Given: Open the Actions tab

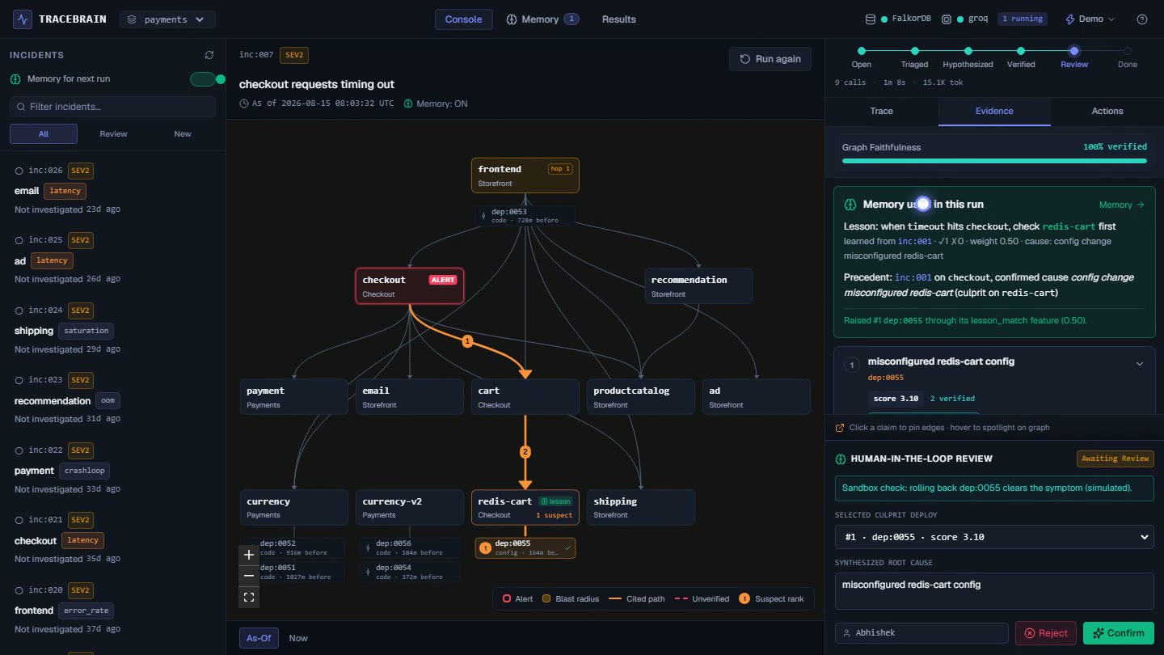Looking at the screenshot, I should pos(1107,112).
